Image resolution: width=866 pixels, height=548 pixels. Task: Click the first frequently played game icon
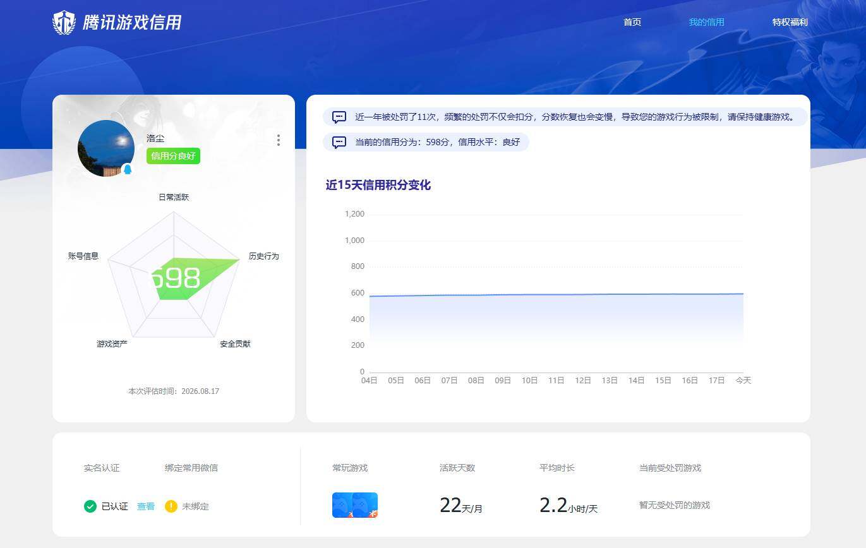(342, 505)
